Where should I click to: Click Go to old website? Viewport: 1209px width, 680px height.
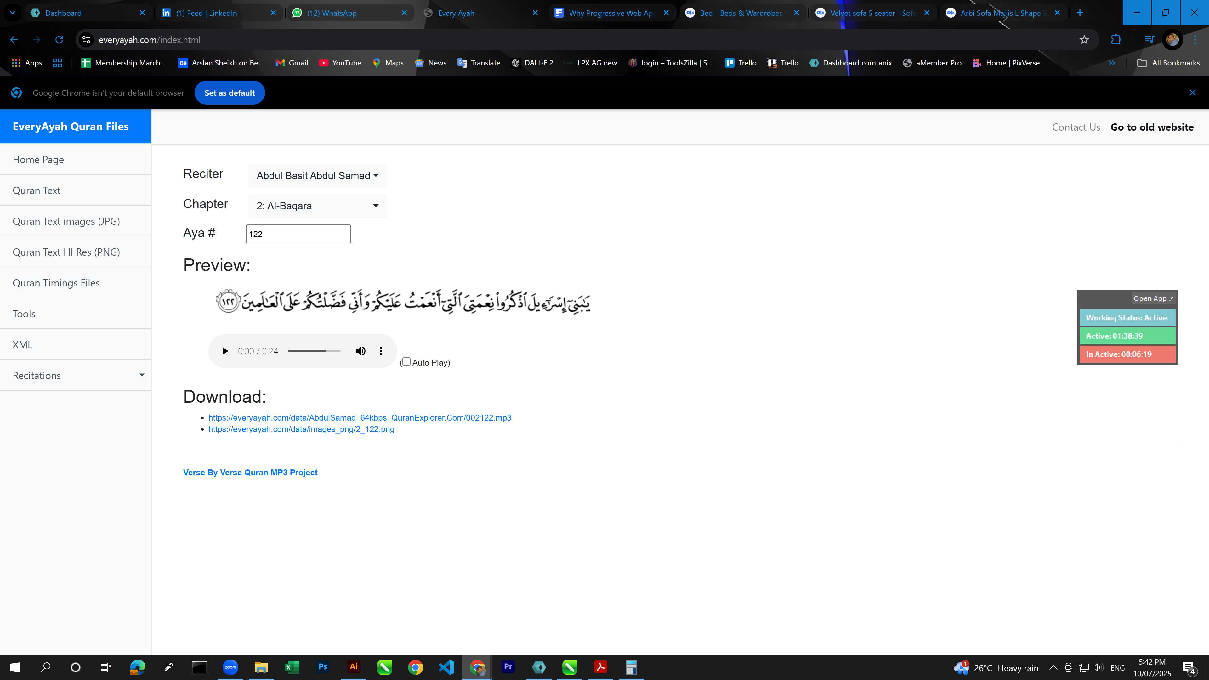click(x=1152, y=127)
